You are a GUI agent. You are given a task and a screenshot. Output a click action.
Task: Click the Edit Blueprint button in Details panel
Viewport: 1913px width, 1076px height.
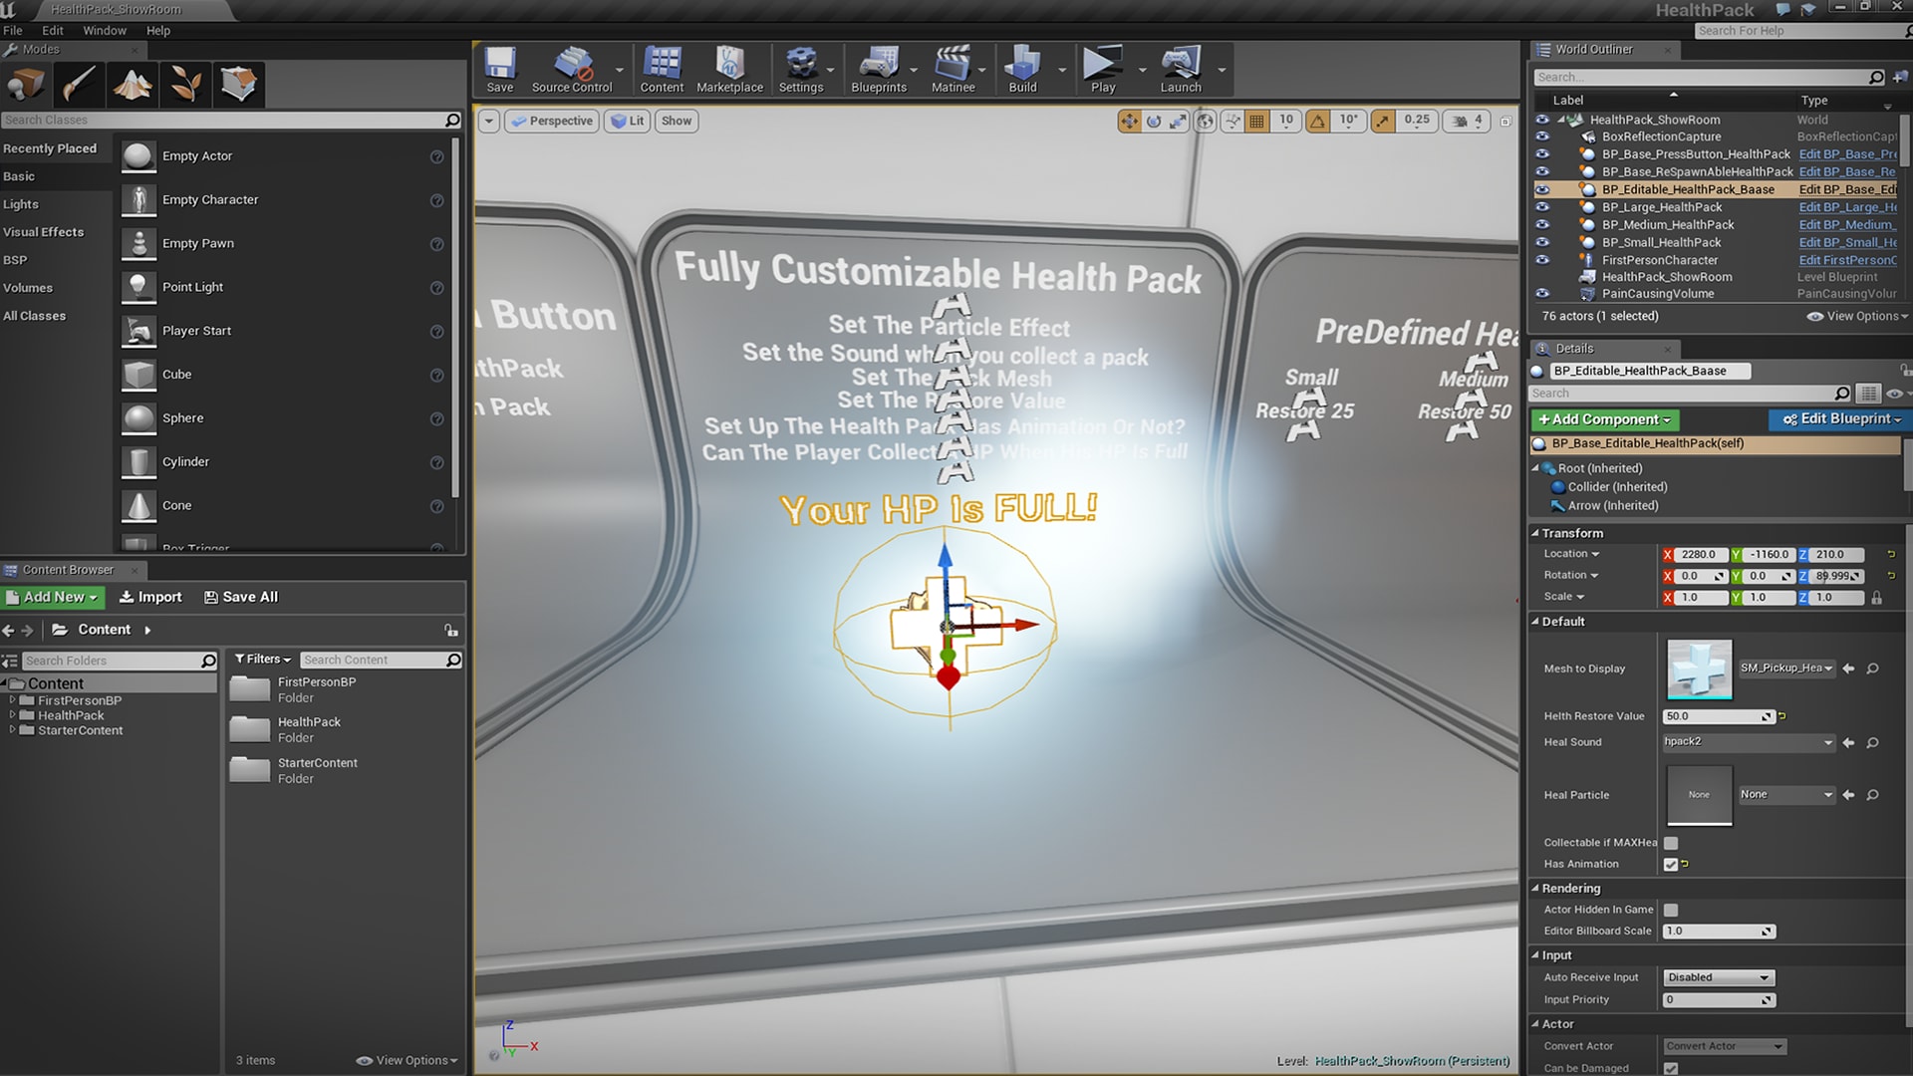click(x=1838, y=419)
